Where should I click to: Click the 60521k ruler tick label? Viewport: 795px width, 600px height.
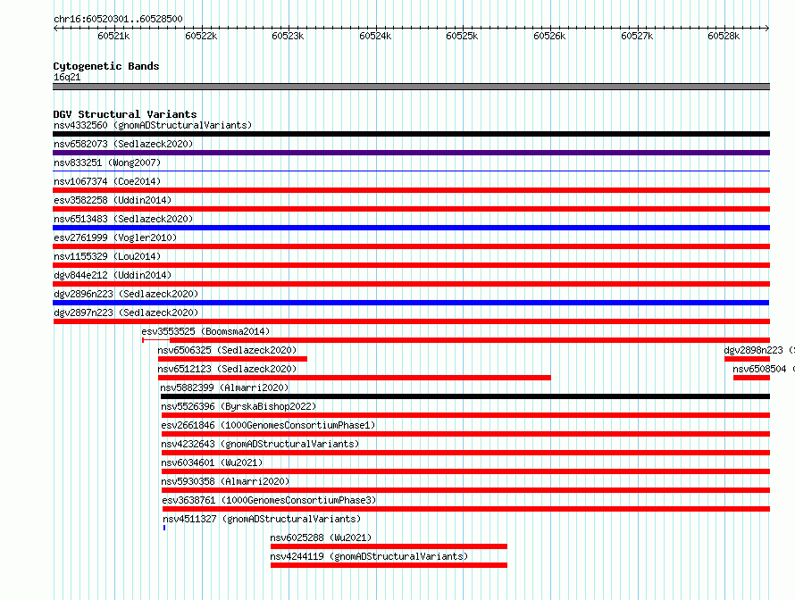(113, 36)
